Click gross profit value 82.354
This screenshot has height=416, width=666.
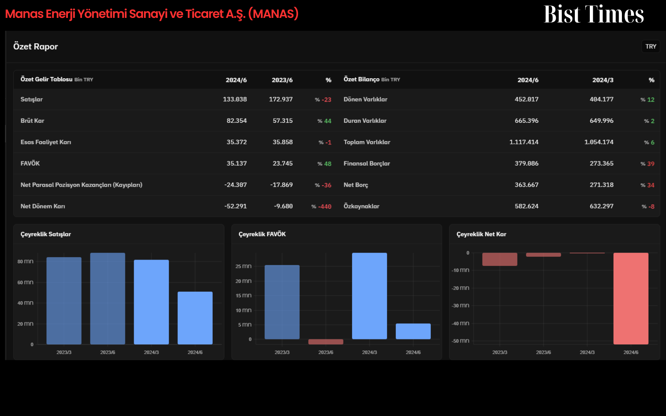237,121
